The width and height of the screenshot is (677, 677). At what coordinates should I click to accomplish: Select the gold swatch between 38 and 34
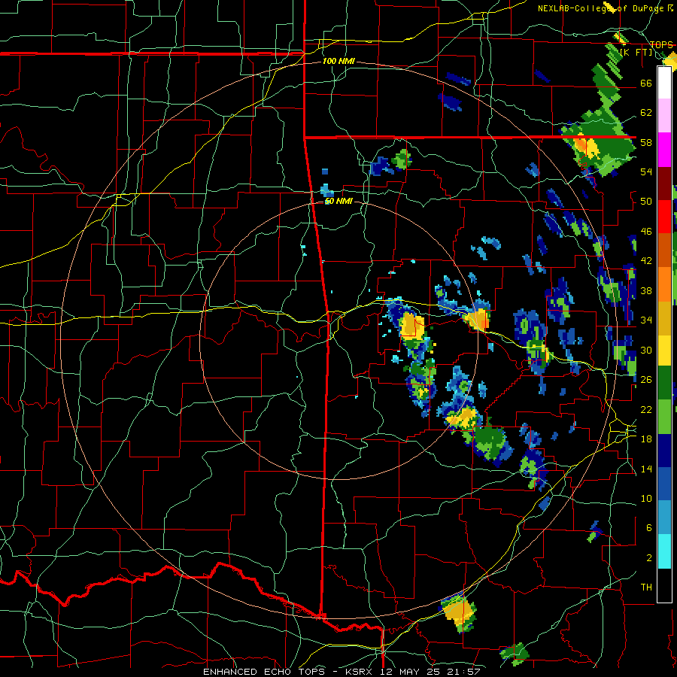(664, 317)
